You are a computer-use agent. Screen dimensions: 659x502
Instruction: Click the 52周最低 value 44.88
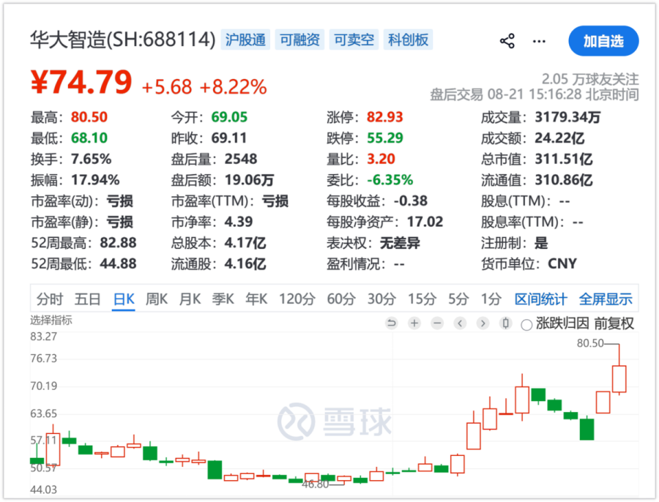pos(118,263)
